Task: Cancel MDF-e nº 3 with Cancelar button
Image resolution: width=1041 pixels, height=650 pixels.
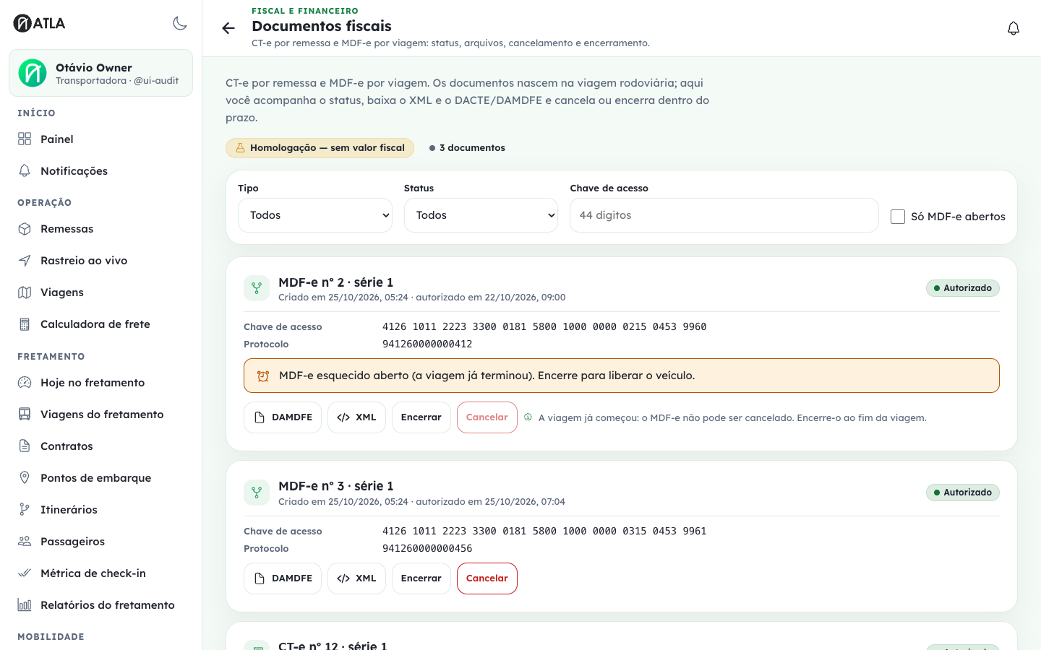Action: (x=487, y=578)
